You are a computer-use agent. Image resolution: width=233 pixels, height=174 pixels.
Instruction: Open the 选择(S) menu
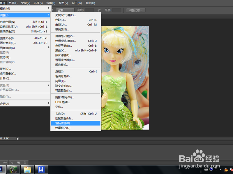38,3
